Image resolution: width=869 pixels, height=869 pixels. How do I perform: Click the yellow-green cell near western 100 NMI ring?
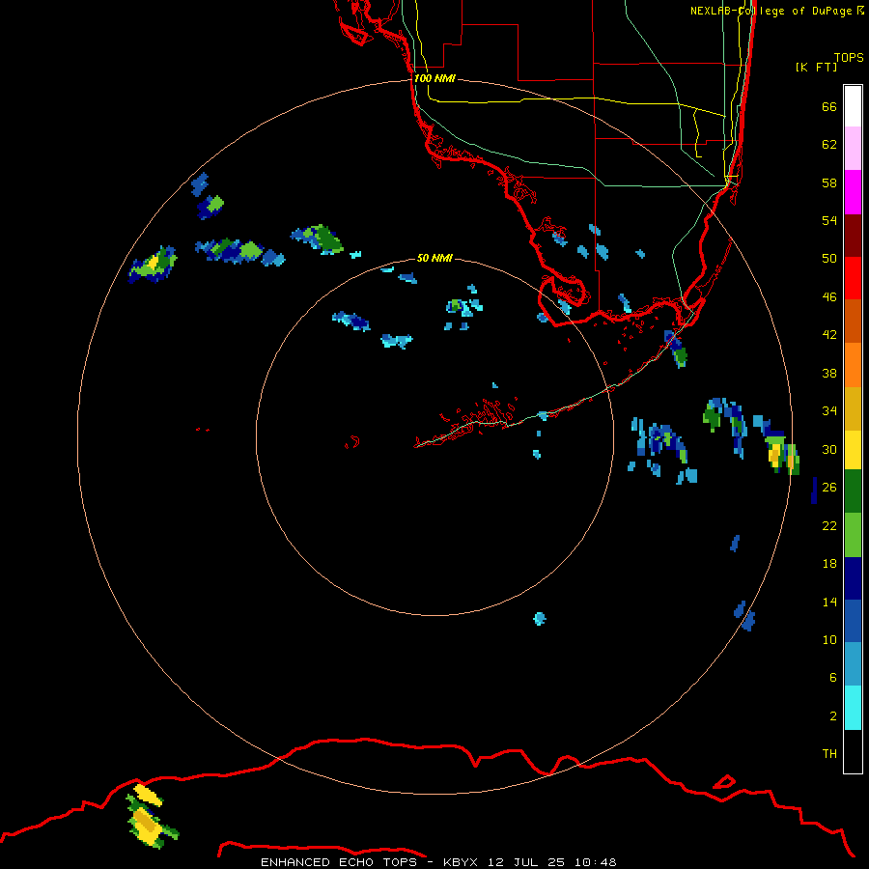[153, 265]
